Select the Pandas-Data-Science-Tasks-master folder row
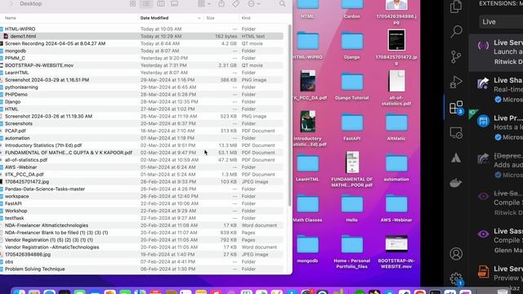 click(141, 189)
